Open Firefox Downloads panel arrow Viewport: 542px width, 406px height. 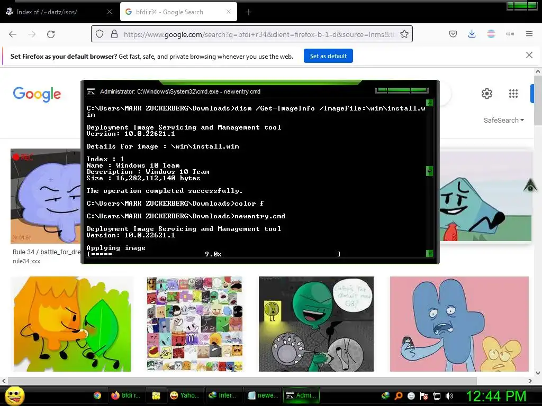pyautogui.click(x=472, y=34)
